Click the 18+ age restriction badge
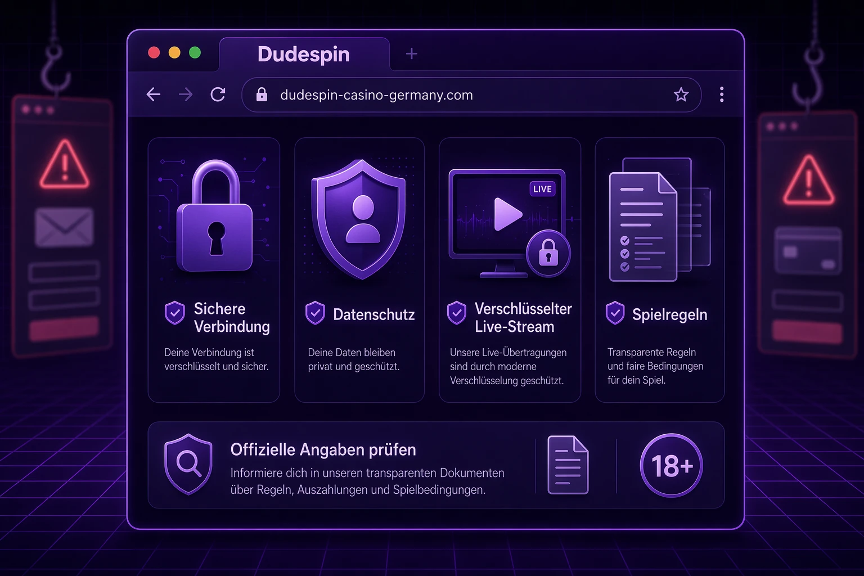Viewport: 864px width, 576px height. coord(672,465)
